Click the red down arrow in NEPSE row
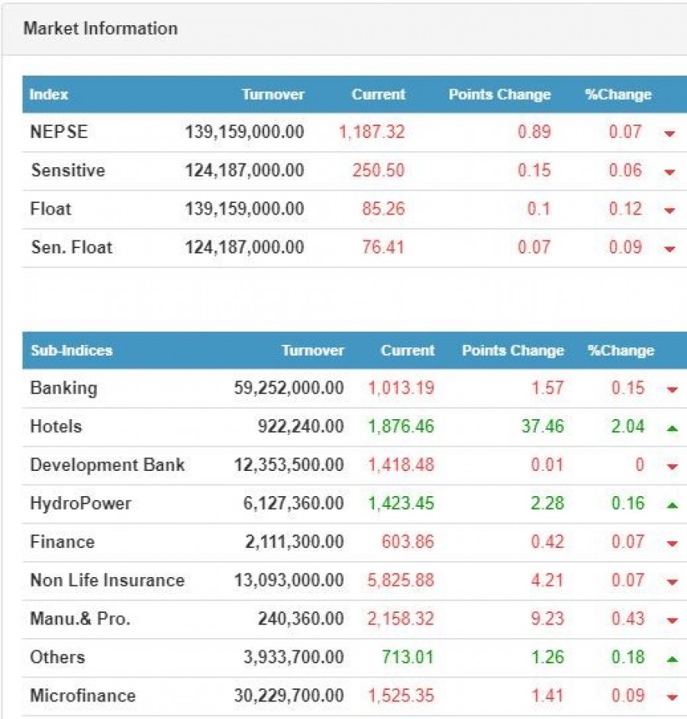Screen dimensions: 687x719 pyautogui.click(x=670, y=134)
